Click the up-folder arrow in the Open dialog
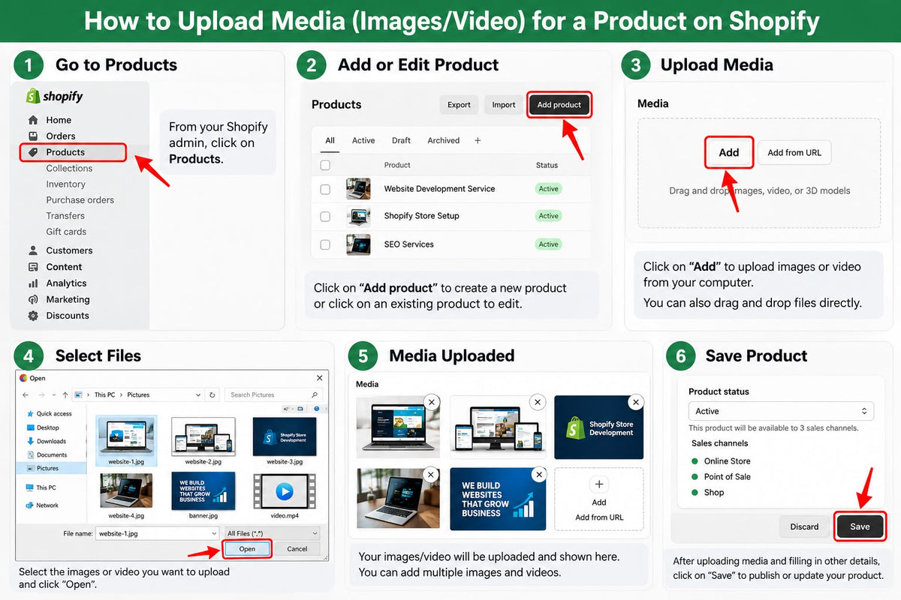Image resolution: width=901 pixels, height=600 pixels. (x=65, y=394)
